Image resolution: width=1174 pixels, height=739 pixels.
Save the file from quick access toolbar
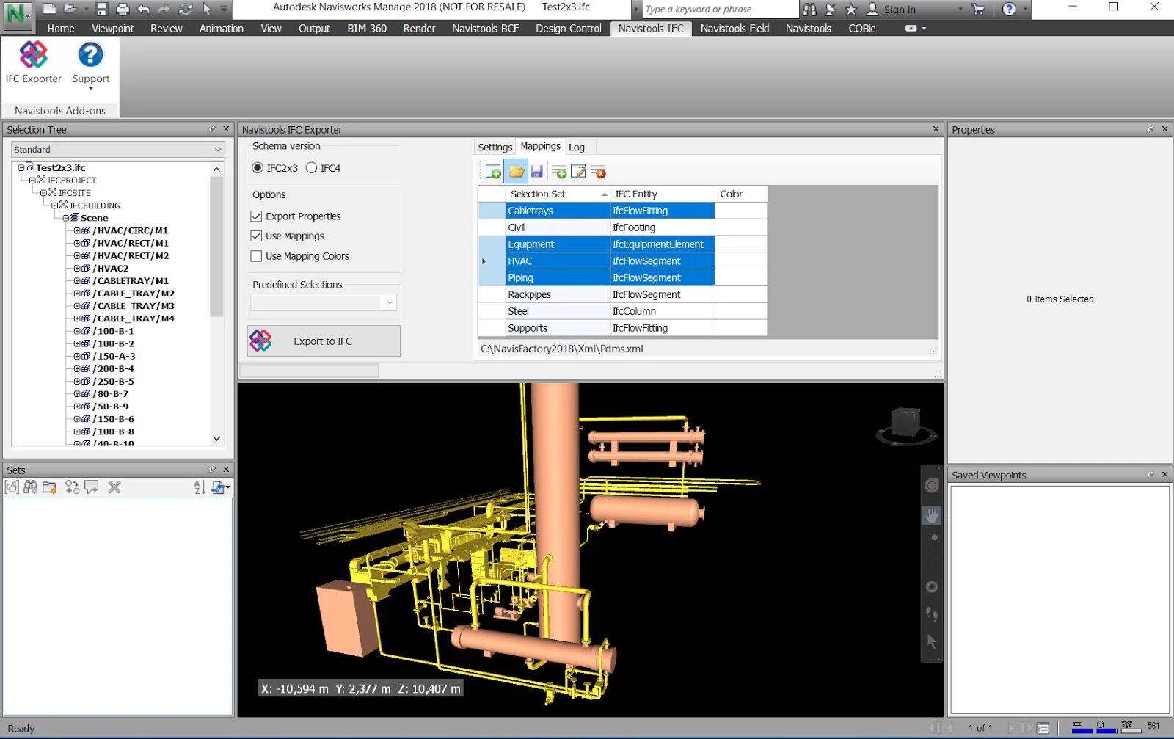coord(102,9)
